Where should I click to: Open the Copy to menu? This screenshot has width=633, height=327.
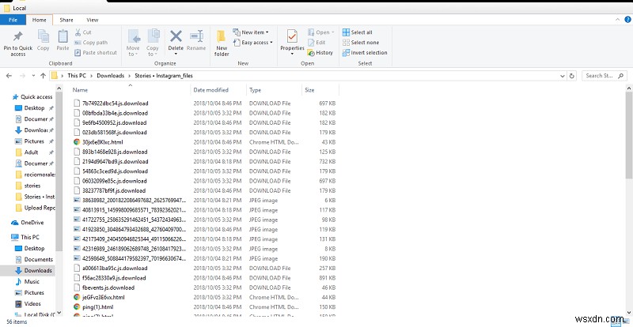pyautogui.click(x=153, y=43)
